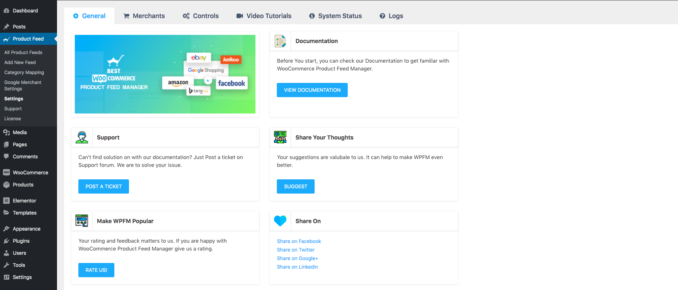
Task: Click the Comments bubble icon
Action: tap(6, 157)
